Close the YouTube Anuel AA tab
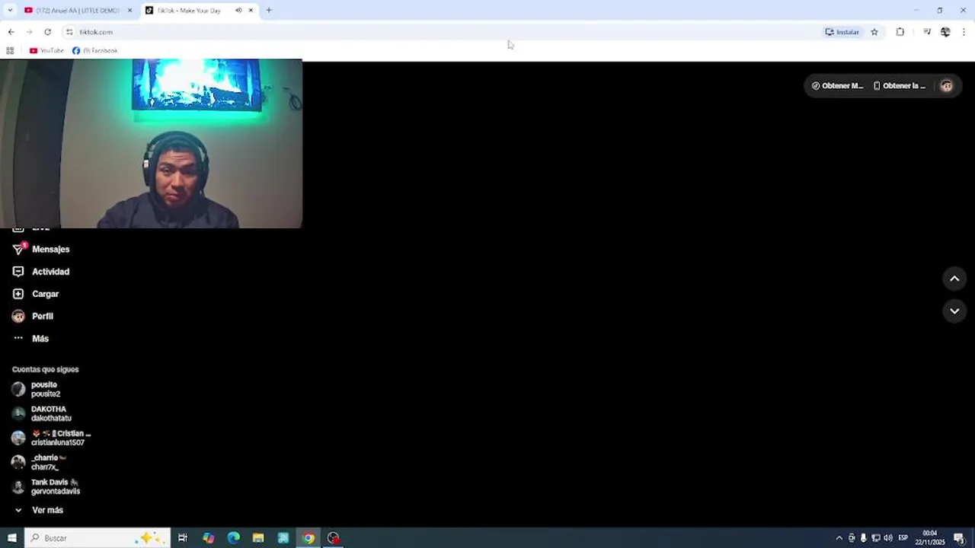Screen dimensions: 975x548 pos(129,11)
